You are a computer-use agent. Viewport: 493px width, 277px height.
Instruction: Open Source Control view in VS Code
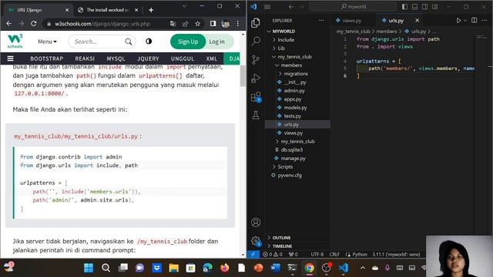pyautogui.click(x=256, y=59)
